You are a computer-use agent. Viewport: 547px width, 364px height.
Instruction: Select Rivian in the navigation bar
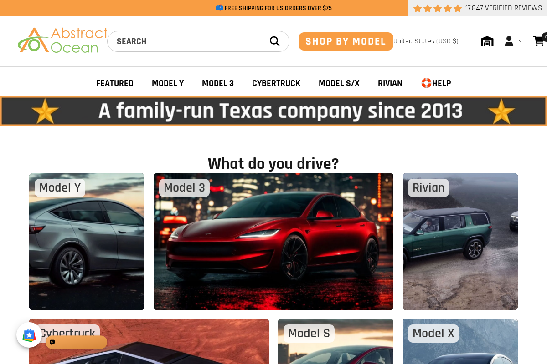coord(390,83)
